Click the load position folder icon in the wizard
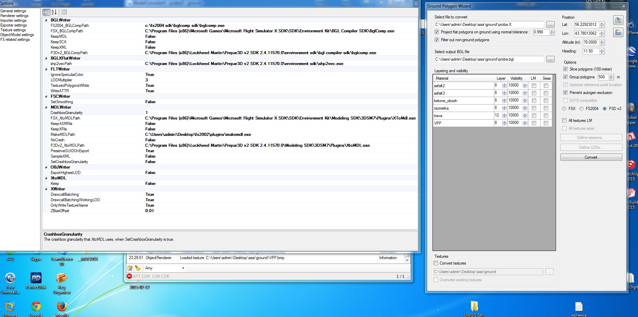This screenshot has height=317, width=638. tap(618, 33)
